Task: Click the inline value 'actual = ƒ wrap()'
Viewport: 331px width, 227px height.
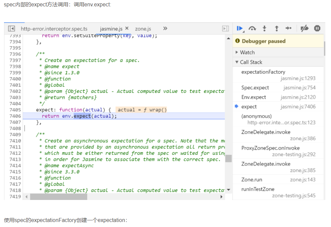Action: (x=141, y=110)
